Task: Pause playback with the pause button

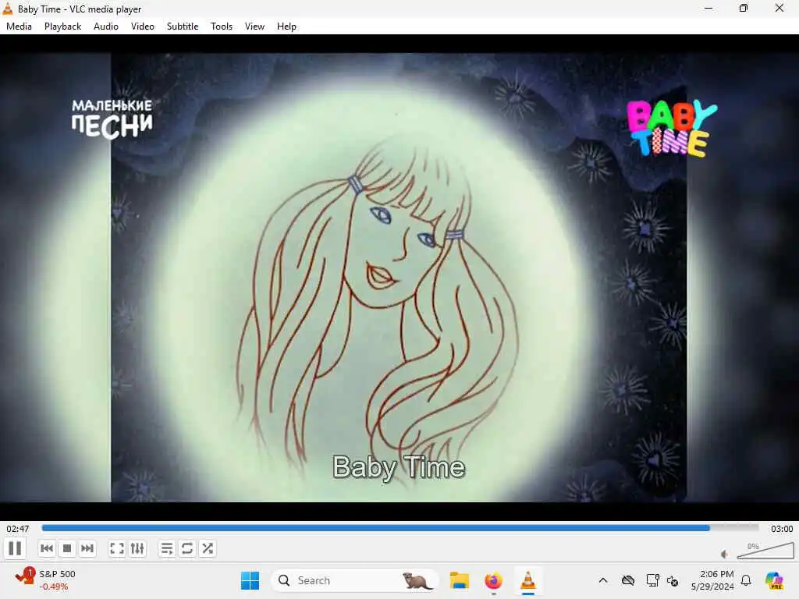Action: (x=15, y=548)
